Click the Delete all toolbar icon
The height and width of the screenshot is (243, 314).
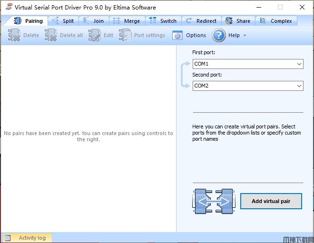point(51,35)
